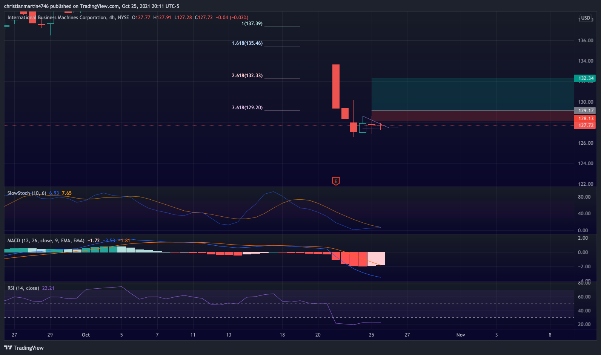Click the Fibonacci label 1.618(135.46)
This screenshot has width=601, height=355.
(x=247, y=43)
